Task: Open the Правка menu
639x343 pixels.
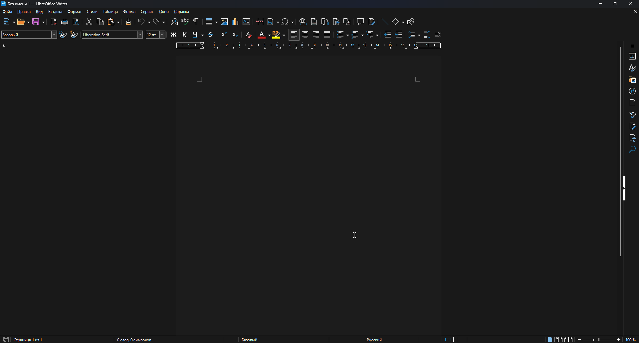Action: [x=24, y=12]
